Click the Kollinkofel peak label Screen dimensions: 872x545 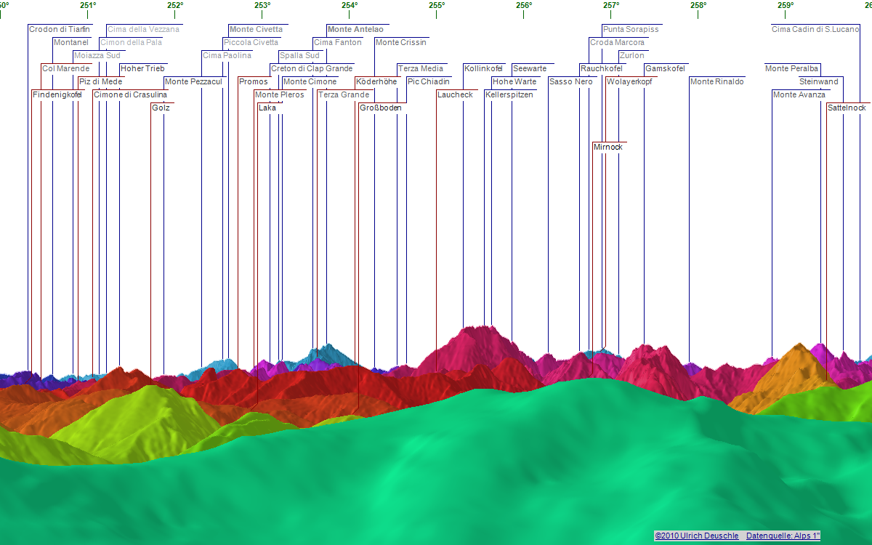click(483, 69)
